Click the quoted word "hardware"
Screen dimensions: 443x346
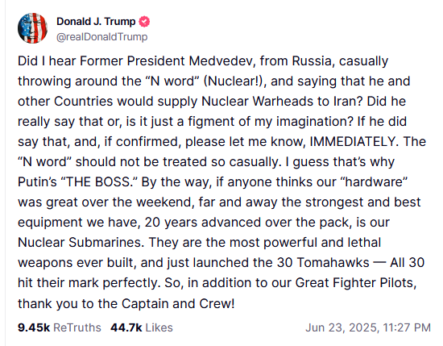(376, 182)
